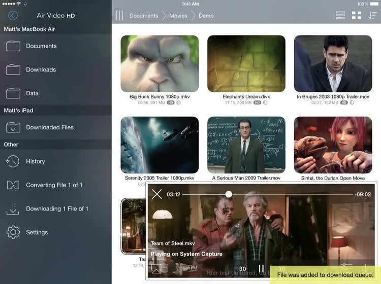
Task: Click the Elephants Dream.divx file name
Action: [246, 96]
